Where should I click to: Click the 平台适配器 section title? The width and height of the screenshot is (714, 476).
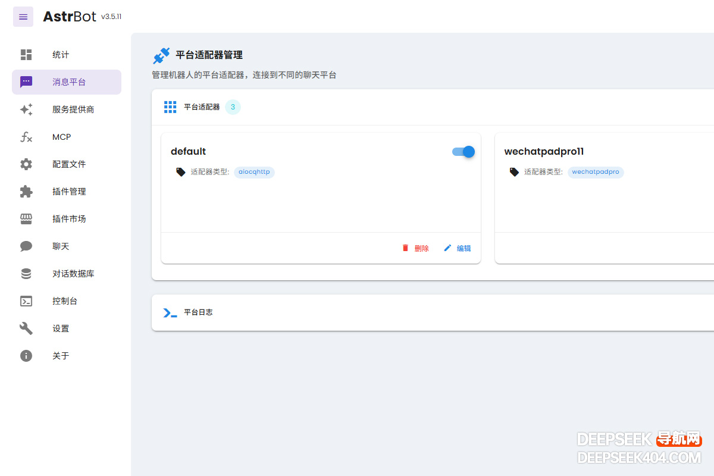pos(202,107)
